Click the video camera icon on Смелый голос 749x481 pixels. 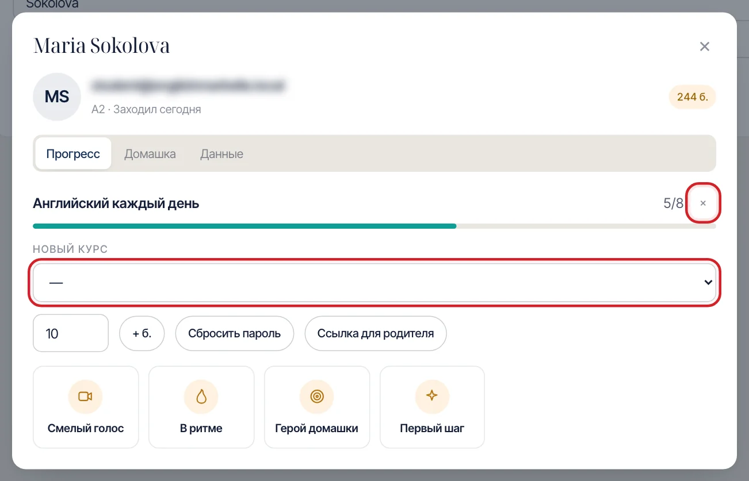(x=86, y=397)
